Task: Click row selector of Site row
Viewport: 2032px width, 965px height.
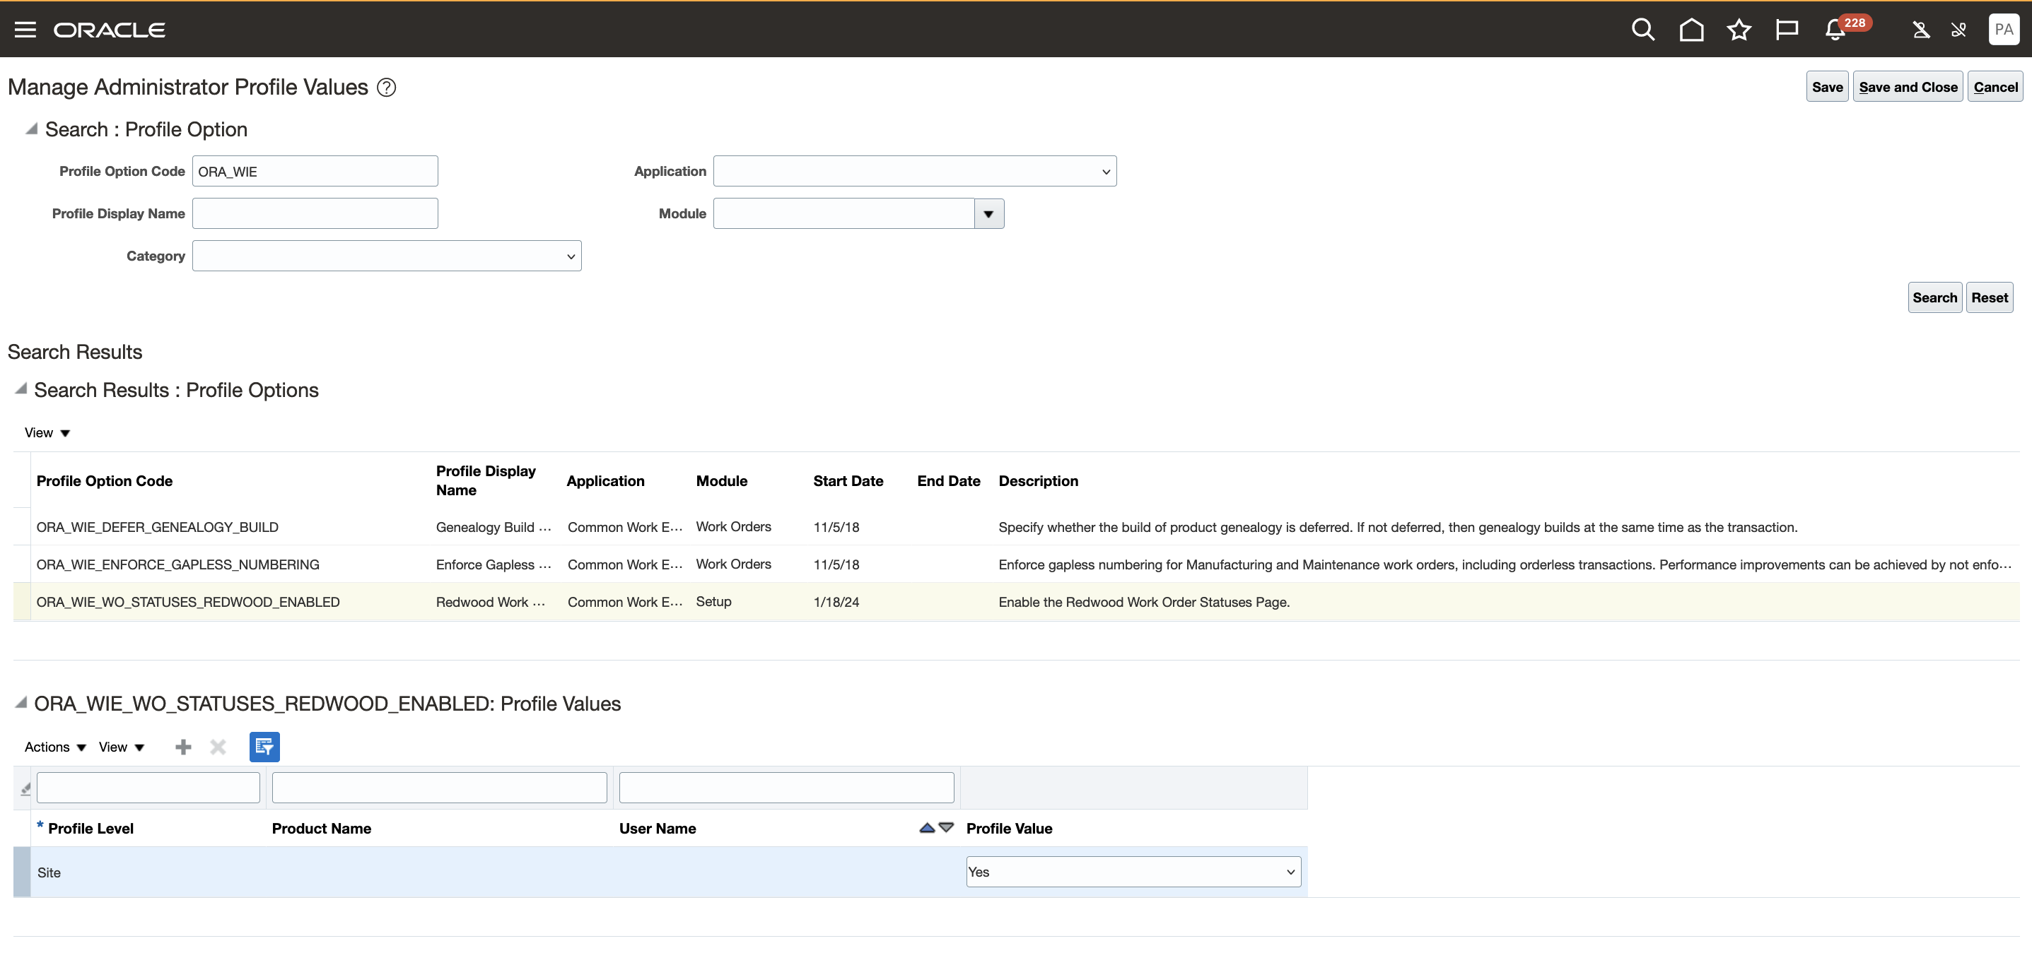Action: click(22, 872)
